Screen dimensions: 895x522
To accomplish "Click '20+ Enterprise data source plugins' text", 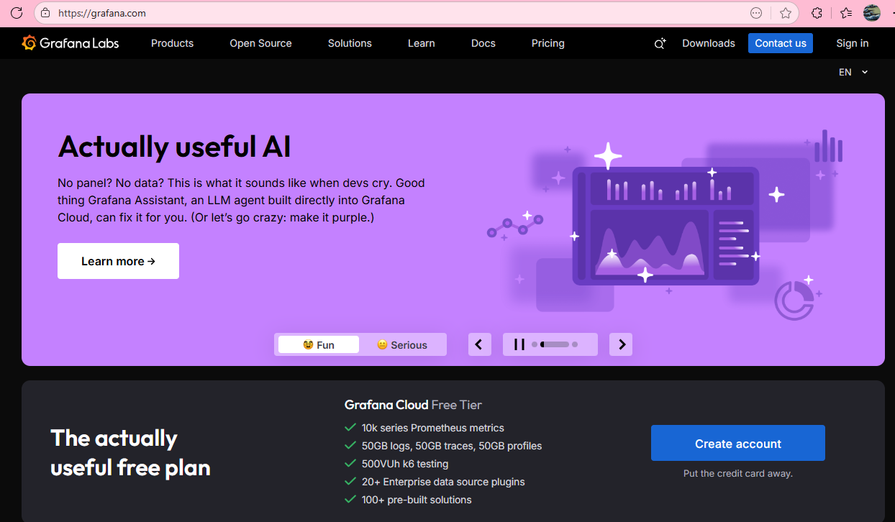I will click(x=443, y=482).
